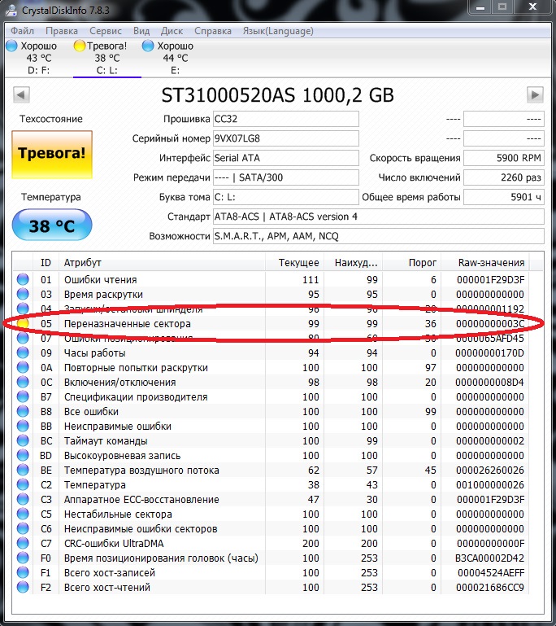Click blue orb of Всего хост-записей row
The width and height of the screenshot is (556, 626).
[x=23, y=572]
